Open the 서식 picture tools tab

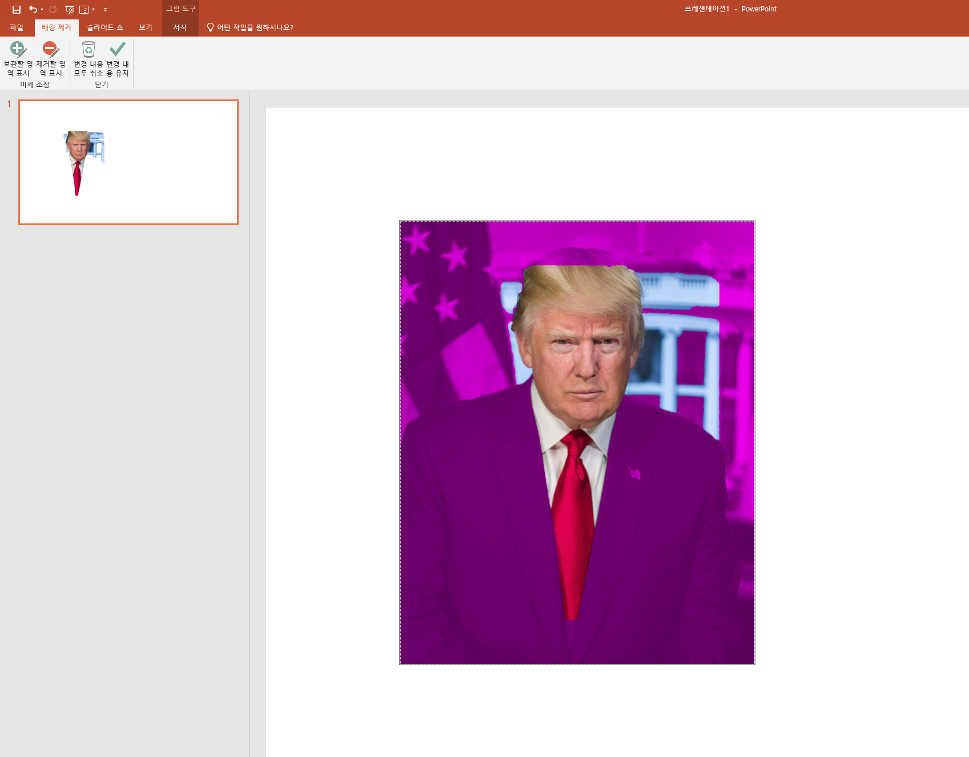pos(180,27)
